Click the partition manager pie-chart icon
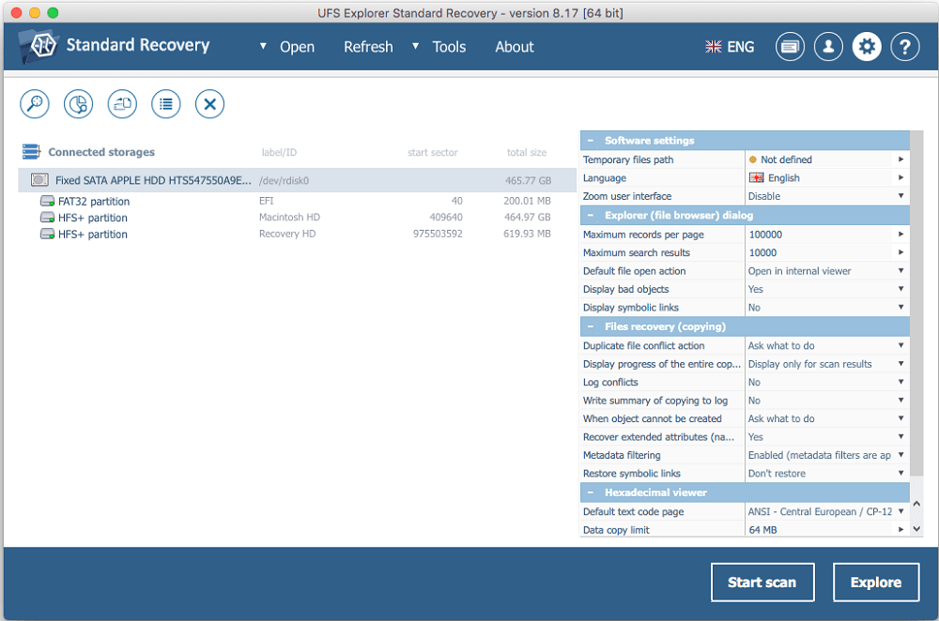This screenshot has width=939, height=621. pyautogui.click(x=79, y=104)
